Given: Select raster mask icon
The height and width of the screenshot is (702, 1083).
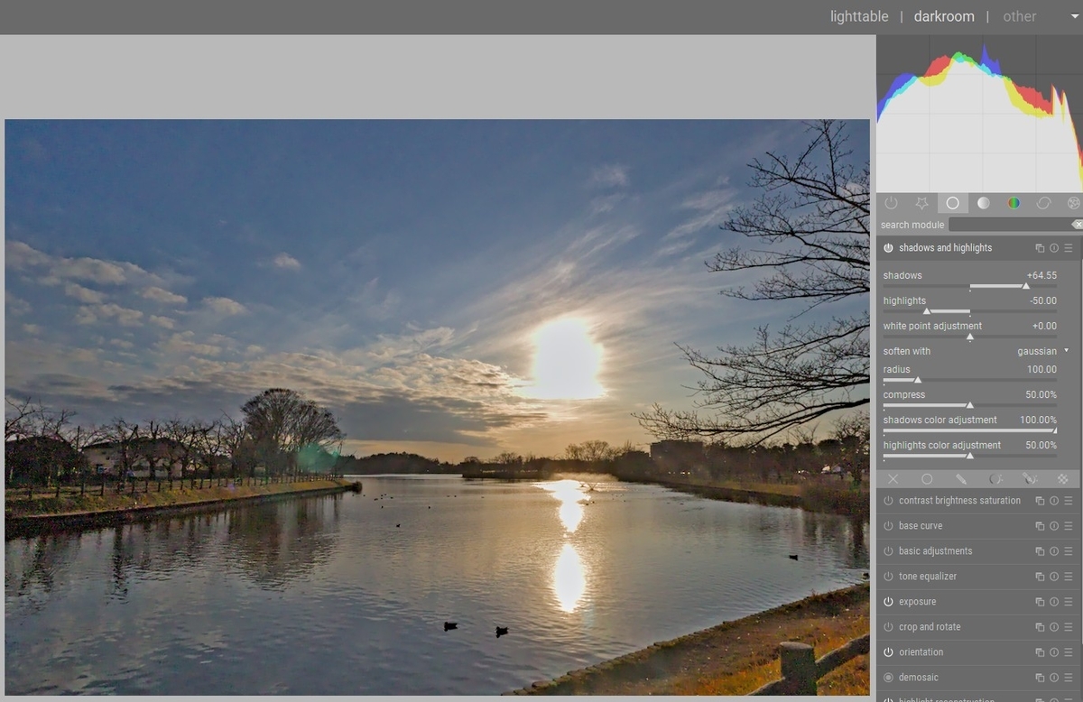Looking at the screenshot, I should 1062,479.
